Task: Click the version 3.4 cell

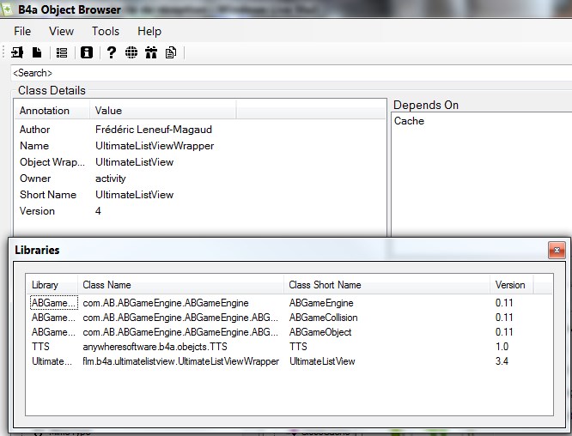Action: pos(502,361)
